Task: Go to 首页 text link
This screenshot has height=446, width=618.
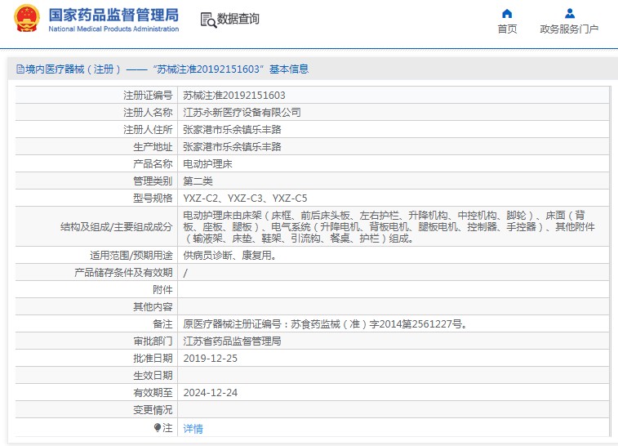Action: (x=507, y=29)
